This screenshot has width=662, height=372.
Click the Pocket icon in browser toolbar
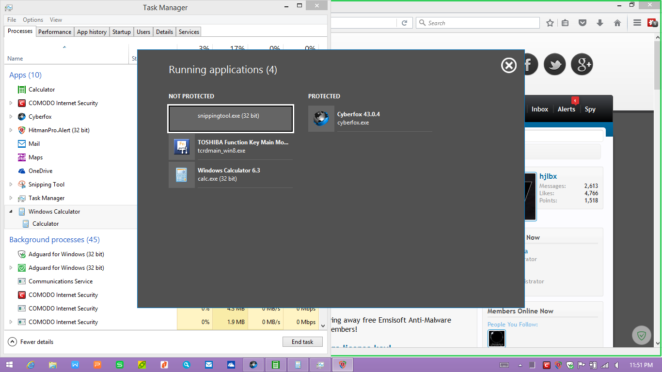click(x=583, y=23)
